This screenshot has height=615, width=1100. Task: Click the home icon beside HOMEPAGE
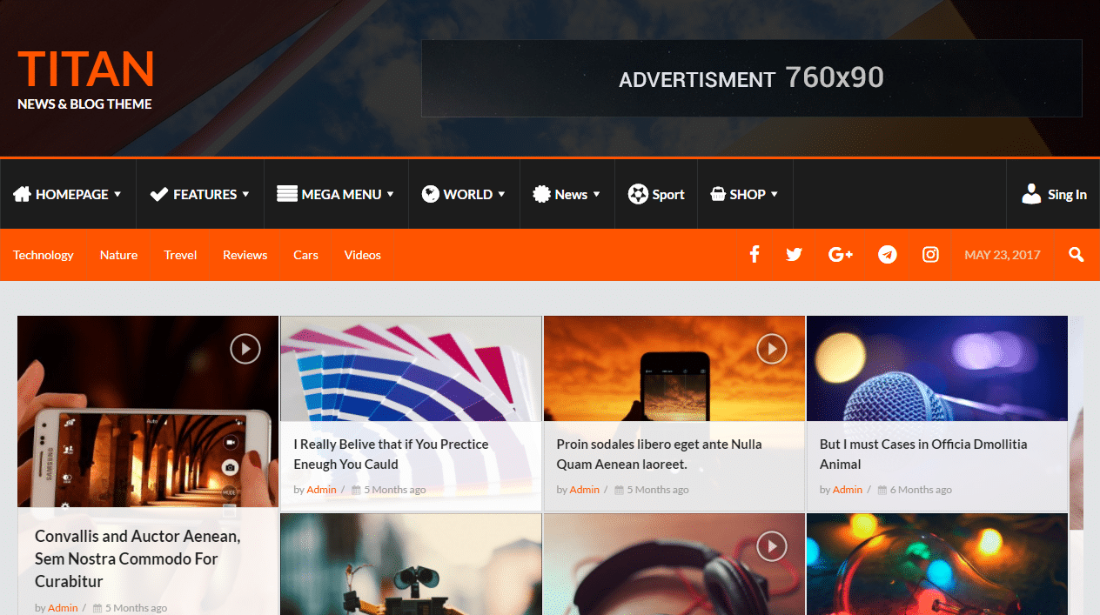click(22, 194)
